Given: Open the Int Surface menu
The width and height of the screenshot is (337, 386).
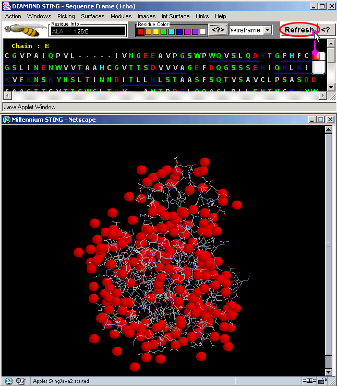Looking at the screenshot, I should 176,16.
